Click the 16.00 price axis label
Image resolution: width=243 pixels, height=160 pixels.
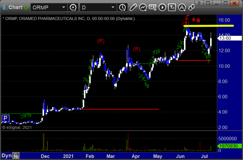224,20
